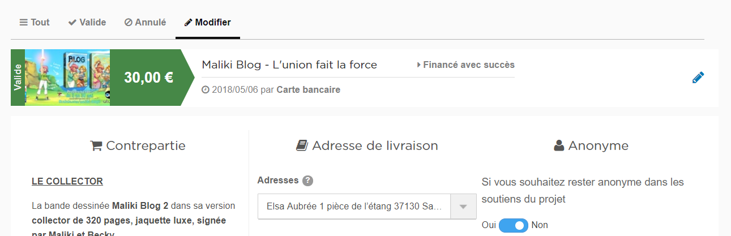This screenshot has width=731, height=236.
Task: Expand the Financé avec succès triangle
Action: click(419, 65)
